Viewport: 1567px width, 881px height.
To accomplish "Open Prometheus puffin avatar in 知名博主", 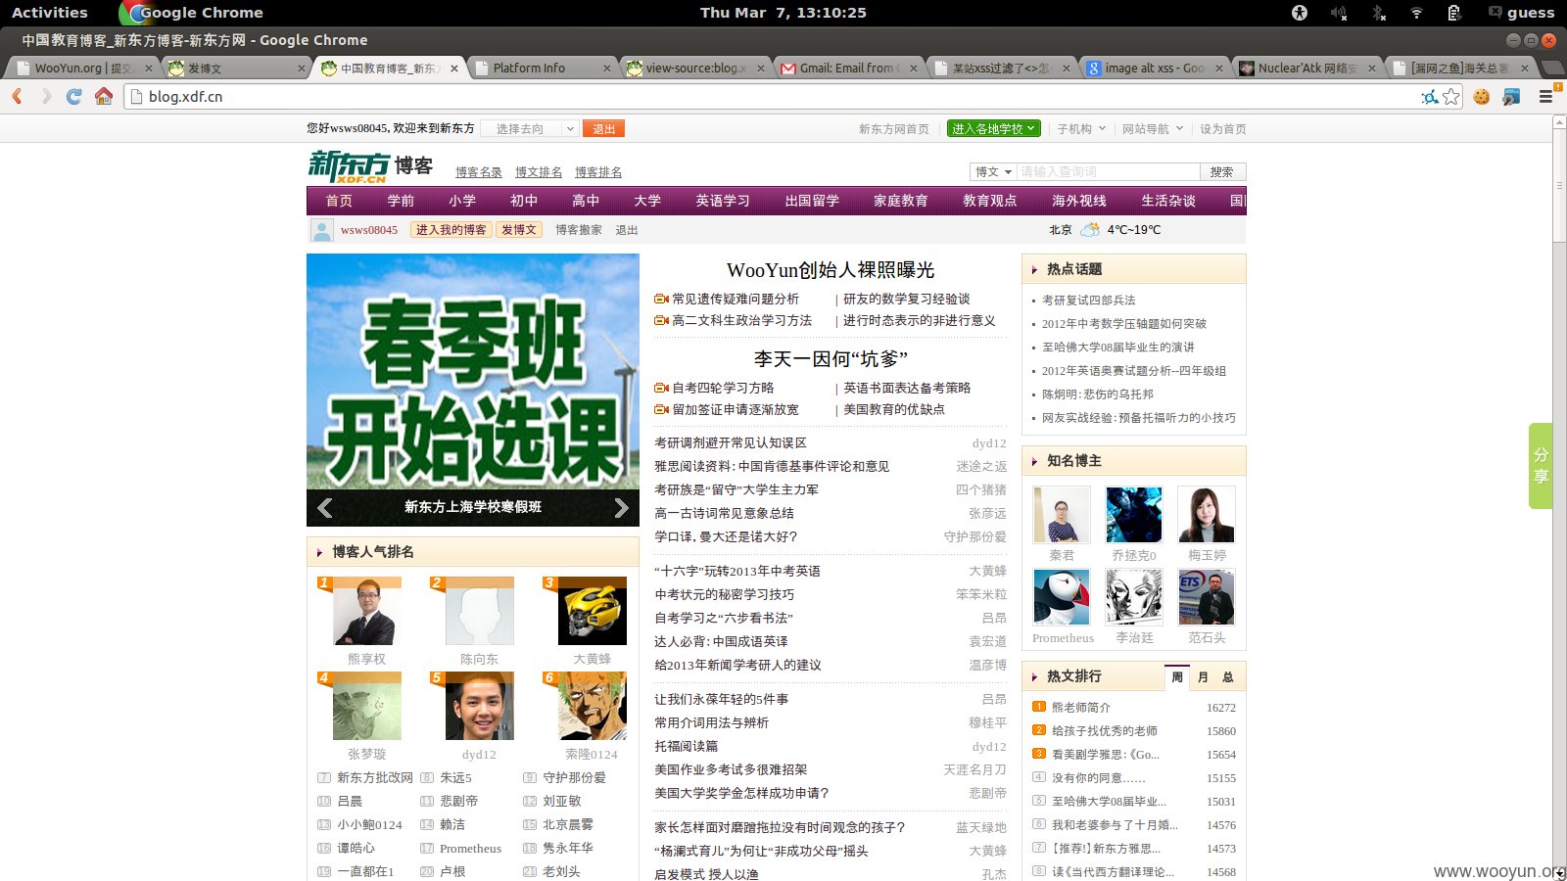I will 1062,597.
